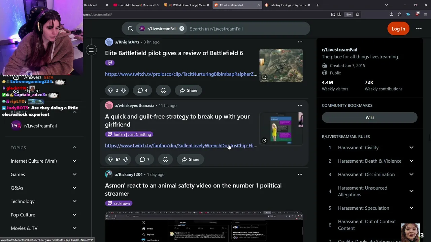431x242 pixels.
Task: Open the zackrawrr flair tag
Action: click(x=119, y=203)
